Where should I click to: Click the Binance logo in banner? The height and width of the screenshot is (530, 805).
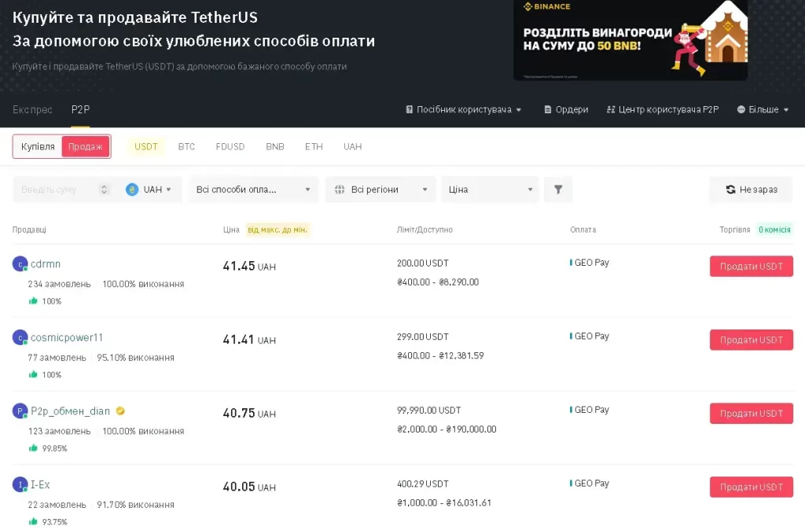click(547, 6)
